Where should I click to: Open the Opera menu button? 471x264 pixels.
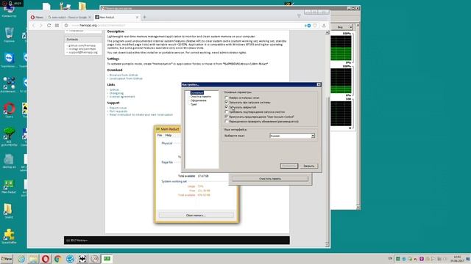[37, 18]
